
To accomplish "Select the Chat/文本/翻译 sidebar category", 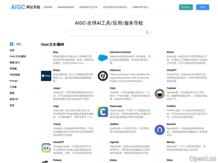I will click(x=18, y=56).
